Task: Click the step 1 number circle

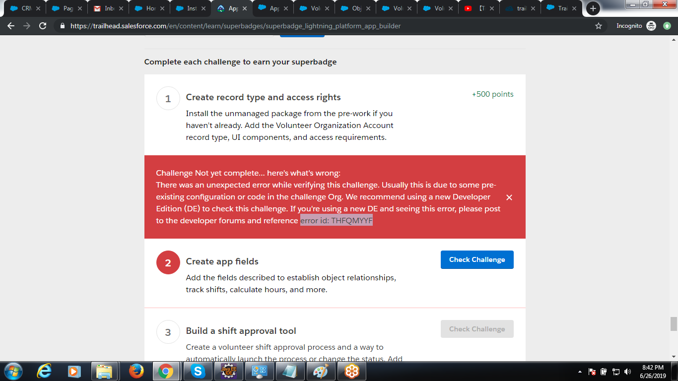Action: pyautogui.click(x=168, y=98)
